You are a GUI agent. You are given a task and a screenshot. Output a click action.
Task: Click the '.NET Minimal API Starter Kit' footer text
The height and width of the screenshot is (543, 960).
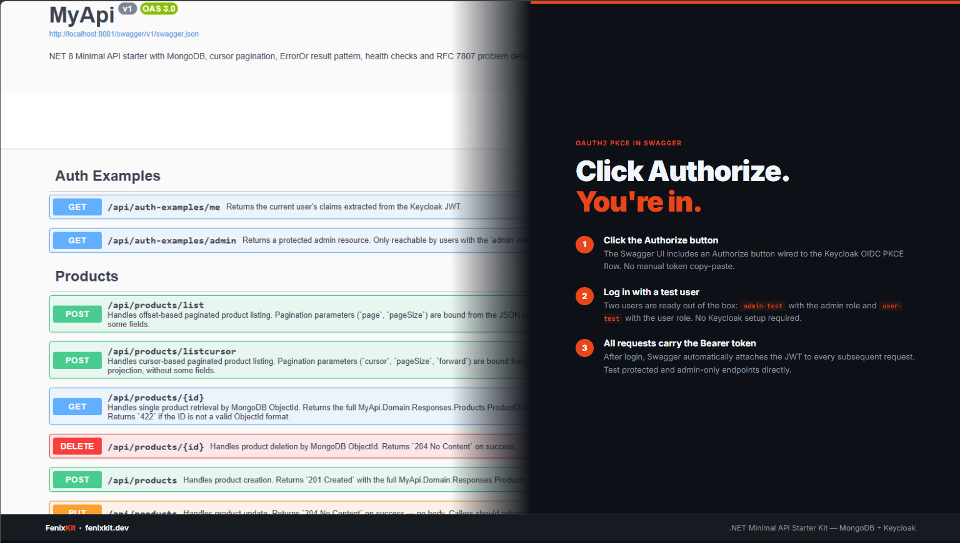pyautogui.click(x=822, y=528)
